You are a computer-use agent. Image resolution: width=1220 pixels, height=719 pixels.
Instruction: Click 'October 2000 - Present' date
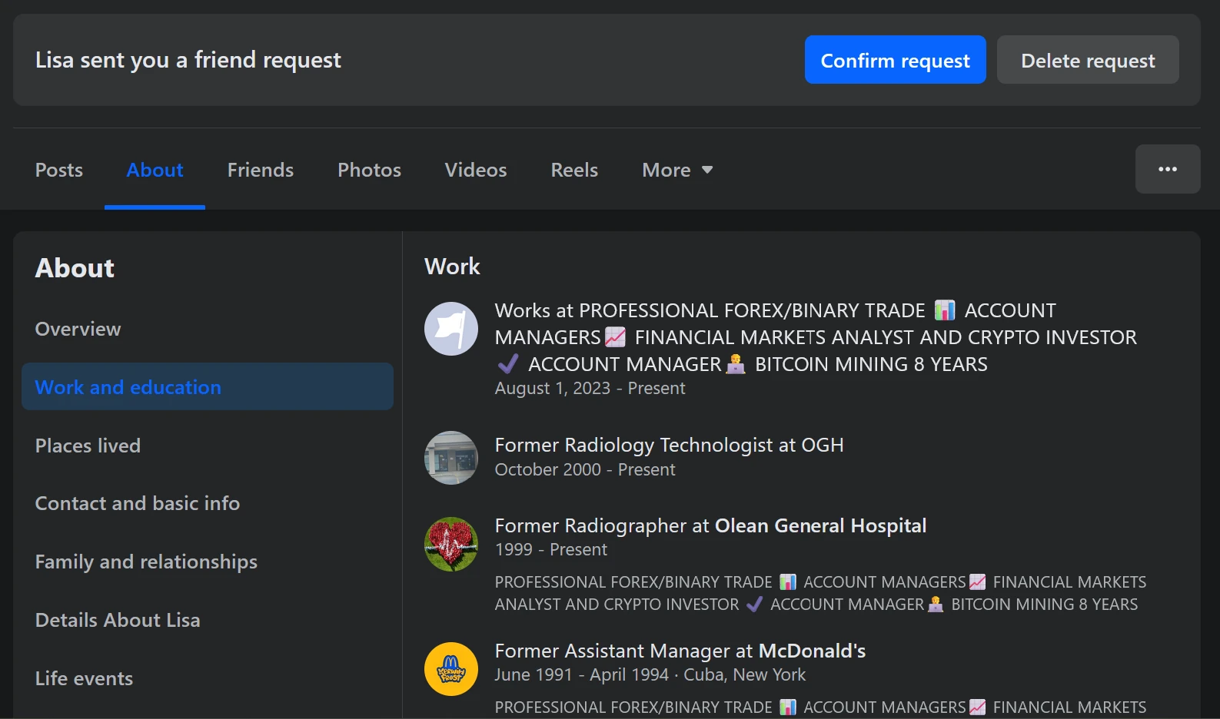(585, 469)
